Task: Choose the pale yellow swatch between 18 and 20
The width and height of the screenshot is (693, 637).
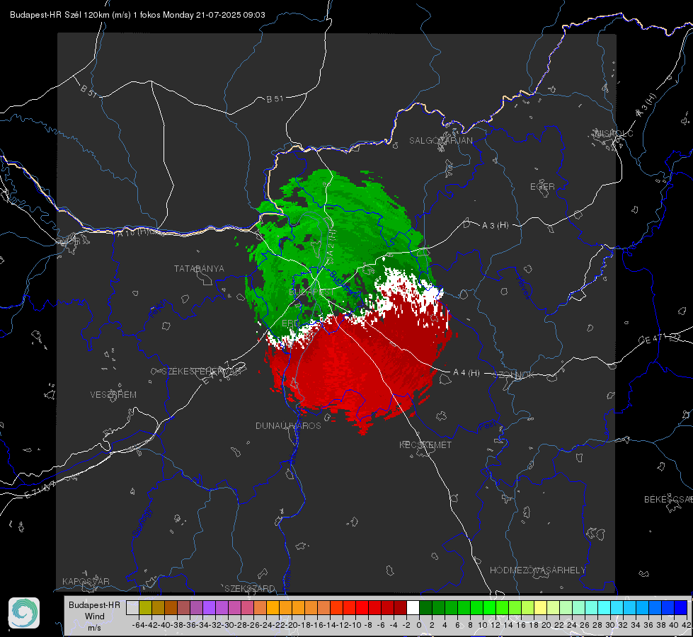Action: pos(540,608)
